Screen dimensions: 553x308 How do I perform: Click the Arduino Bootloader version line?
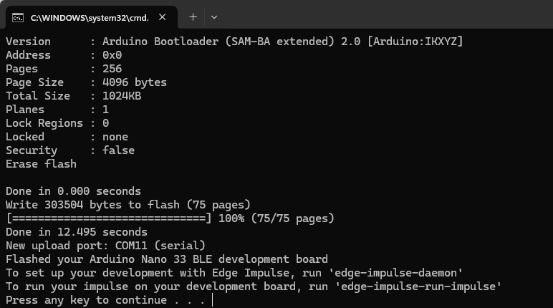click(x=234, y=42)
